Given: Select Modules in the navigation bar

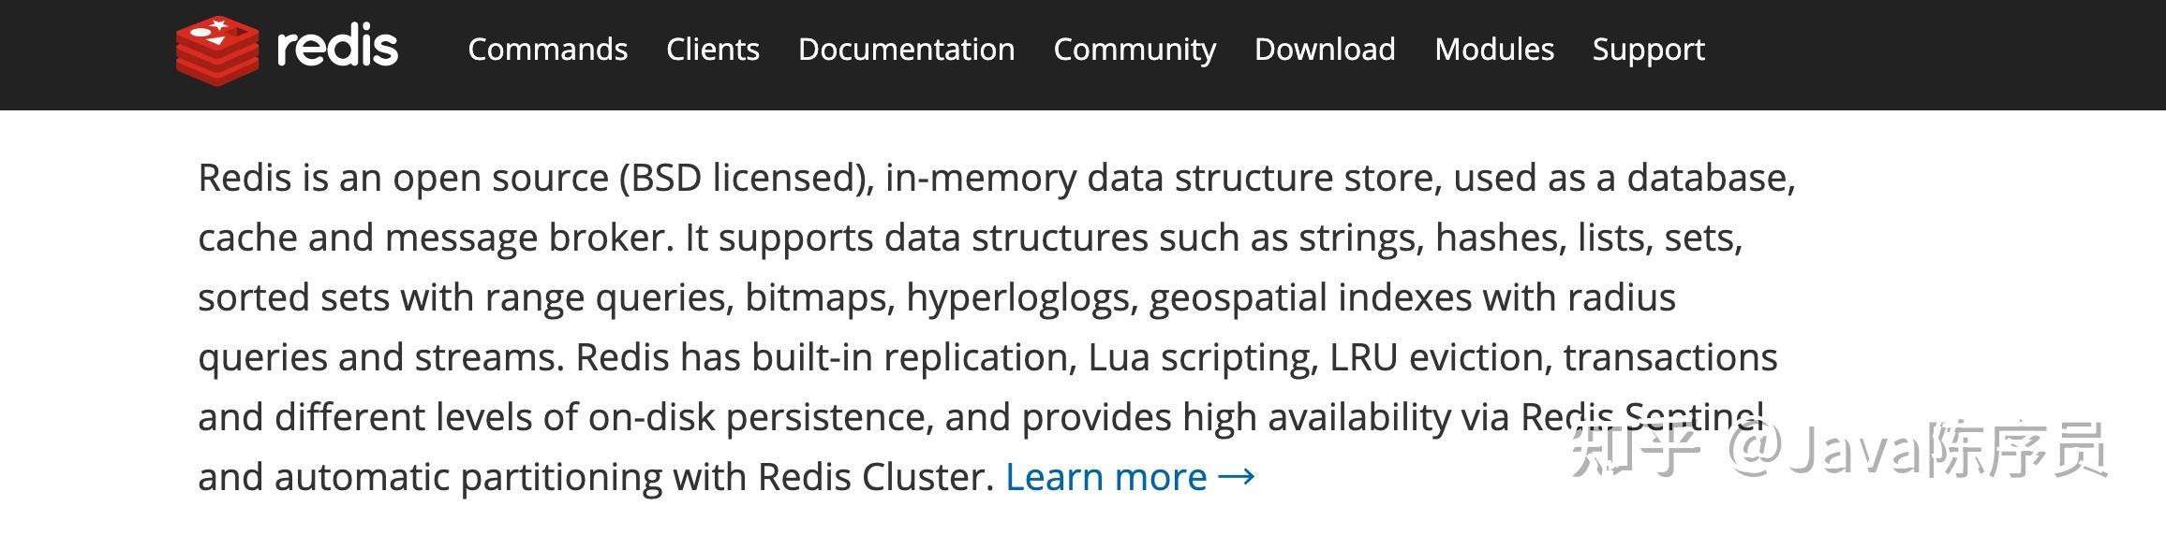Looking at the screenshot, I should point(1494,49).
